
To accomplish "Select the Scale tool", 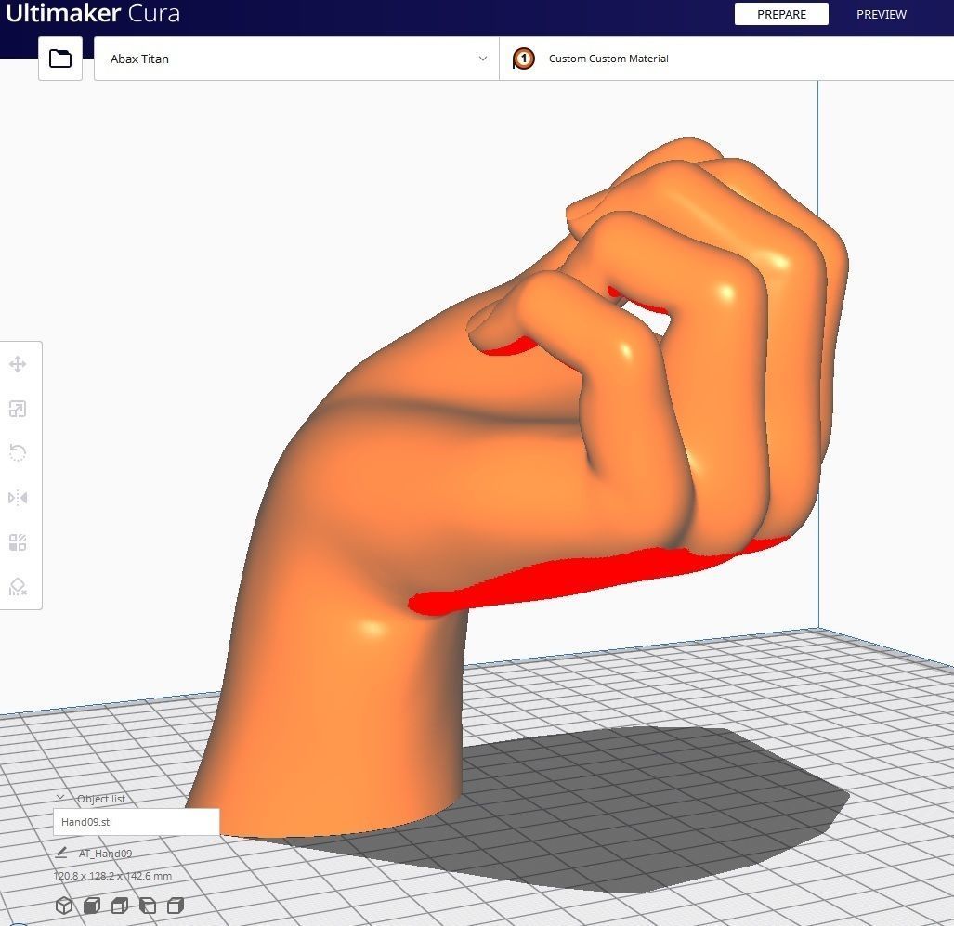I will tap(18, 409).
